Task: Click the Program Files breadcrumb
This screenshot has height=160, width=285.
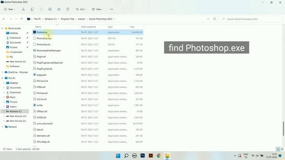Action: 67,19
